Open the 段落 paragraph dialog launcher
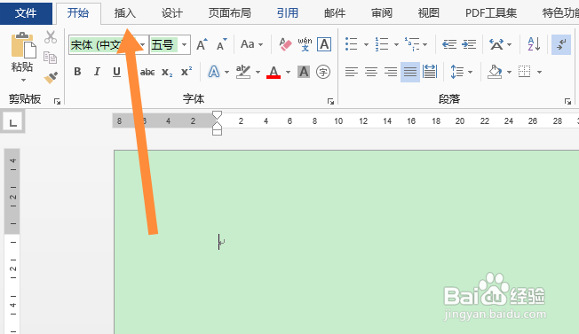The height and width of the screenshot is (334, 579). tap(567, 101)
